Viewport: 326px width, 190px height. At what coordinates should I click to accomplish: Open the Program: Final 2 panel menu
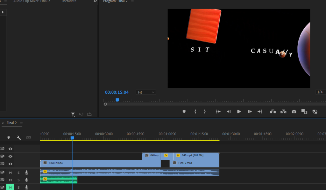(x=132, y=1)
